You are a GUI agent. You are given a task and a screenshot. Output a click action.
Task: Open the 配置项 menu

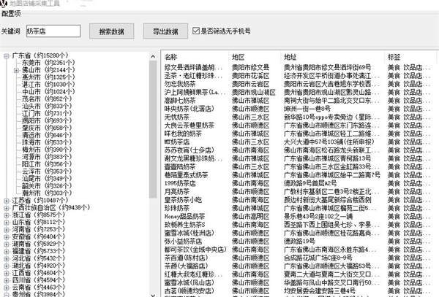(11, 14)
